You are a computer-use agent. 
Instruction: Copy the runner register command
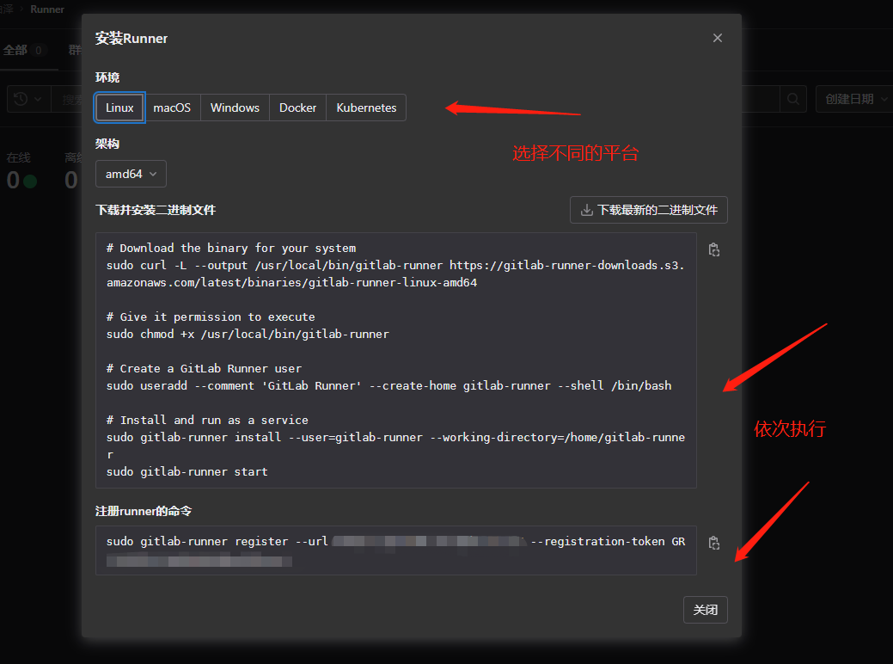[713, 543]
